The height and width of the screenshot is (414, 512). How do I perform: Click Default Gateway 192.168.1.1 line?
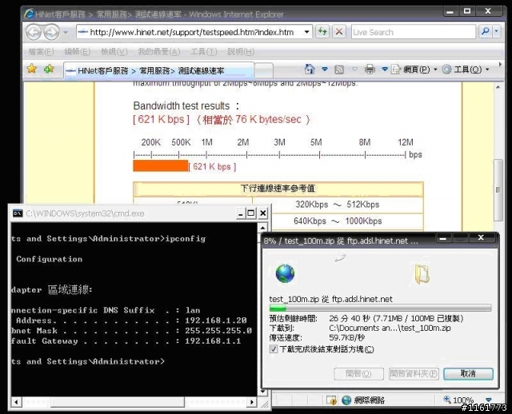click(x=126, y=341)
